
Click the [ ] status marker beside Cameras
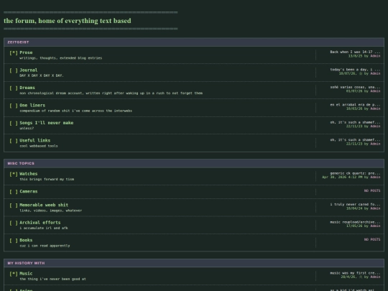tap(14, 192)
